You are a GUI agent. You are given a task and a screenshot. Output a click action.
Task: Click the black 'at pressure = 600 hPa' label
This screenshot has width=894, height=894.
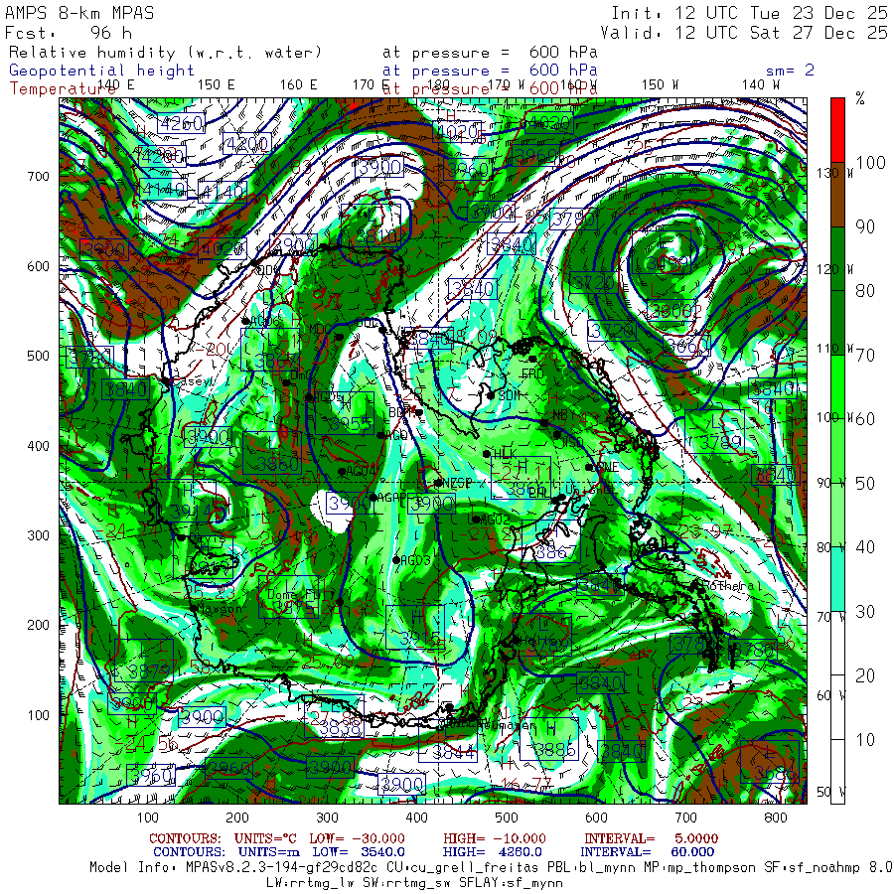(490, 53)
